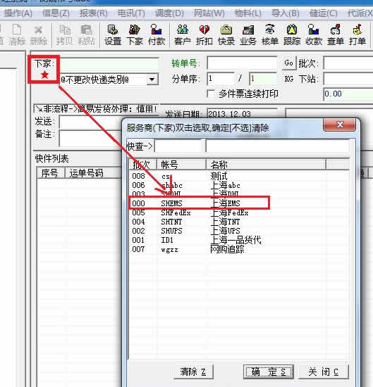The height and width of the screenshot is (387, 373).
Task: Select the 上海UPS row
Action: (239, 231)
